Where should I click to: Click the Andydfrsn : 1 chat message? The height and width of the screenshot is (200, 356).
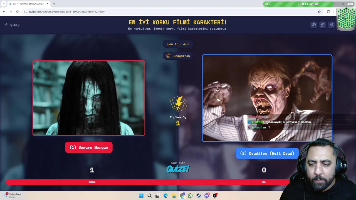tap(259, 127)
